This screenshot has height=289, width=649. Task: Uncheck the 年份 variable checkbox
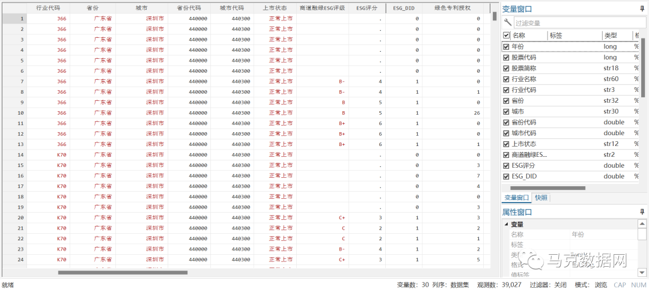coord(506,47)
